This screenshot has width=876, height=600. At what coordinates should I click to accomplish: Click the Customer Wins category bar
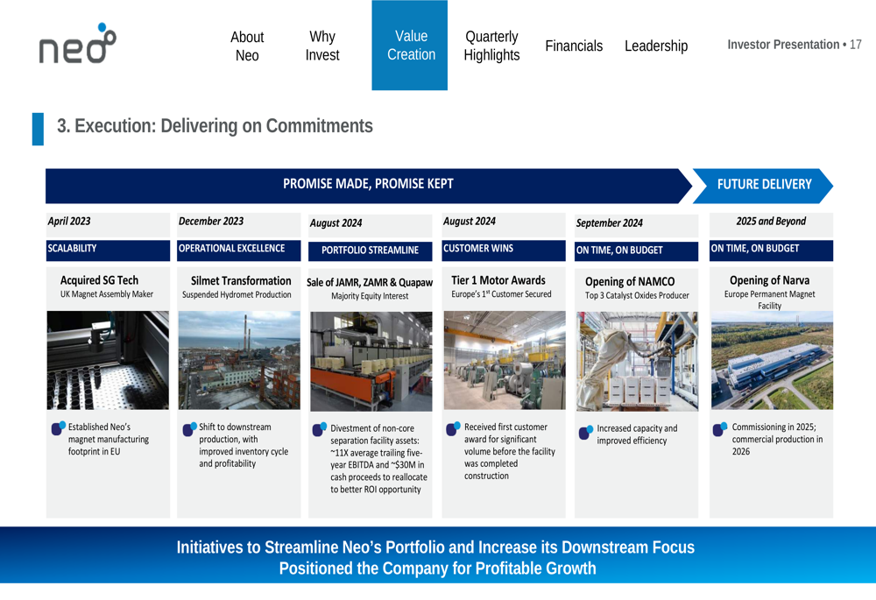click(504, 249)
